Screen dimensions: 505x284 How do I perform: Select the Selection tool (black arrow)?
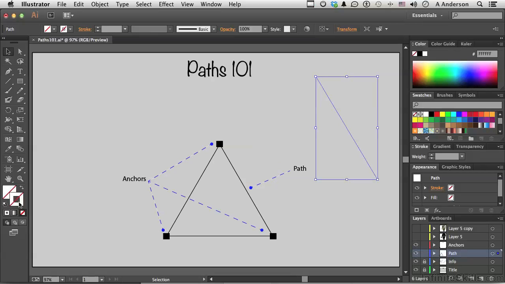tap(8, 52)
